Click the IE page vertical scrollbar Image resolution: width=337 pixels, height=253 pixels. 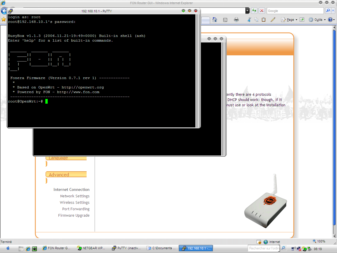[334, 132]
